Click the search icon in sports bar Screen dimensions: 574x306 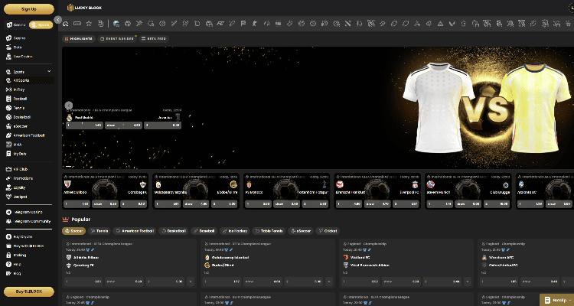(x=77, y=23)
